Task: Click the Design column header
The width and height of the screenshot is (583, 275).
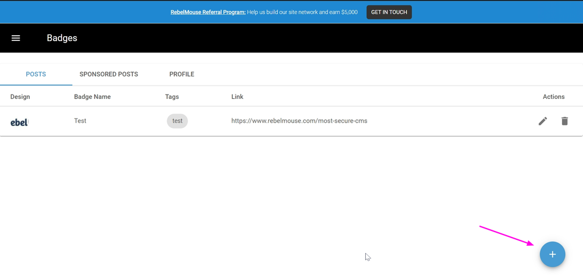Action: pos(20,96)
